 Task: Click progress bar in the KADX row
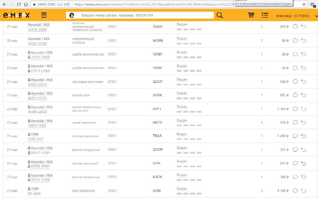189,180
